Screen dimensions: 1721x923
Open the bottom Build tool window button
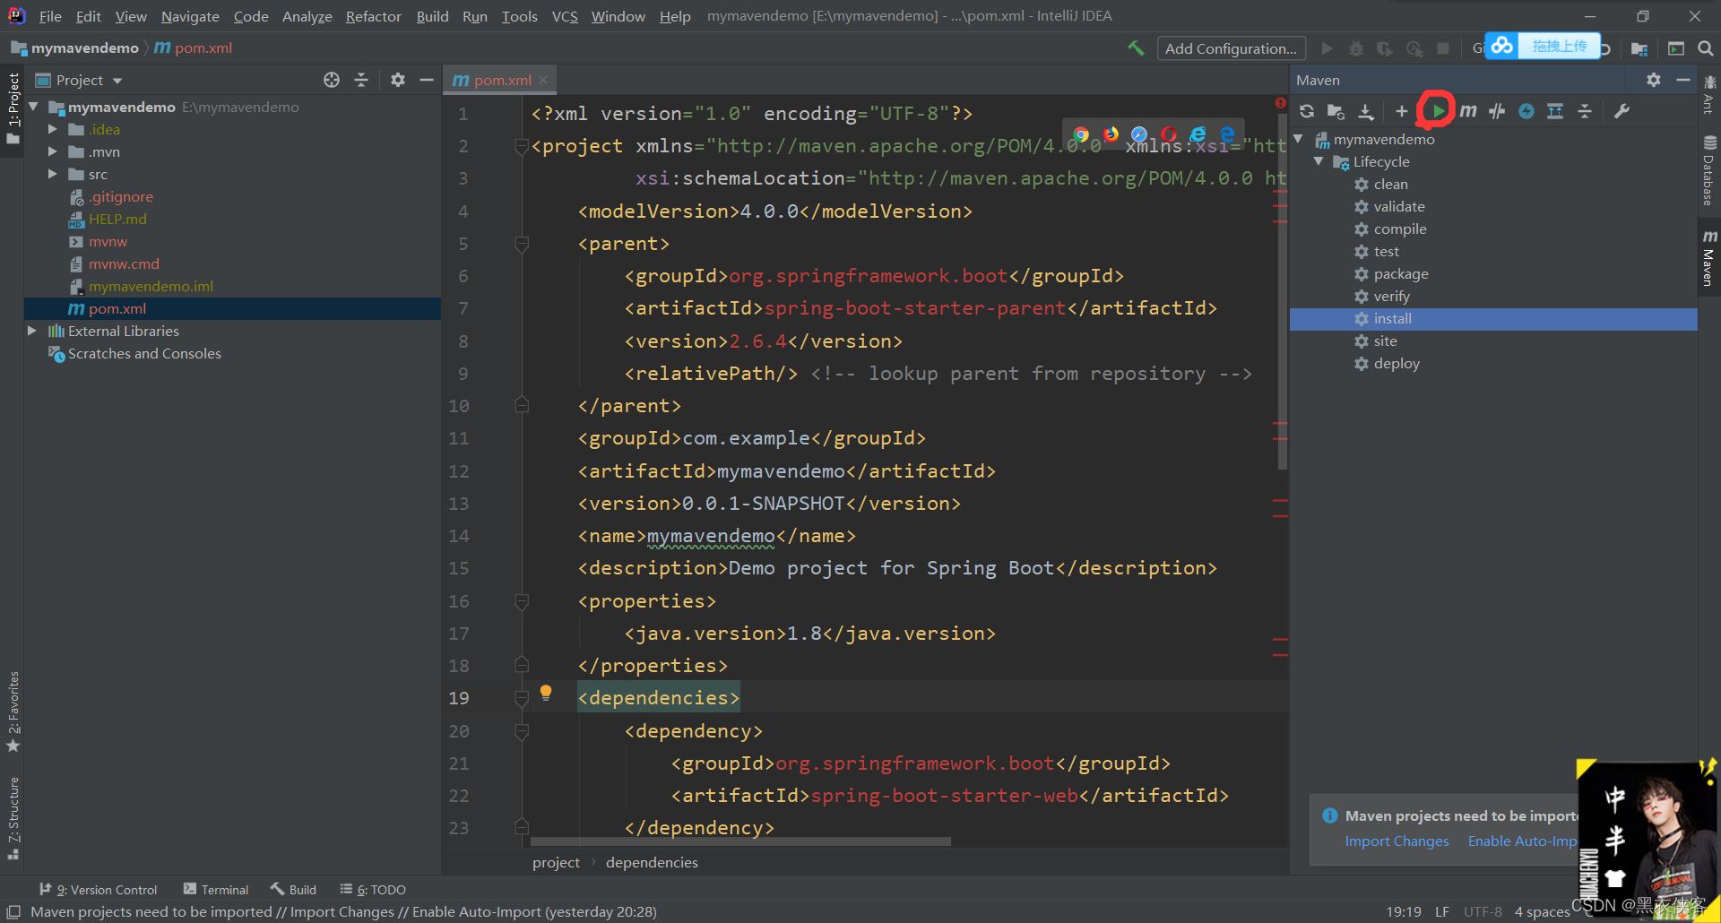pos(294,889)
